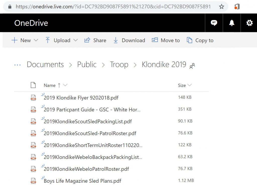257x189 pixels.
Task: Bookmark this page with the star icon
Action: pos(221,7)
